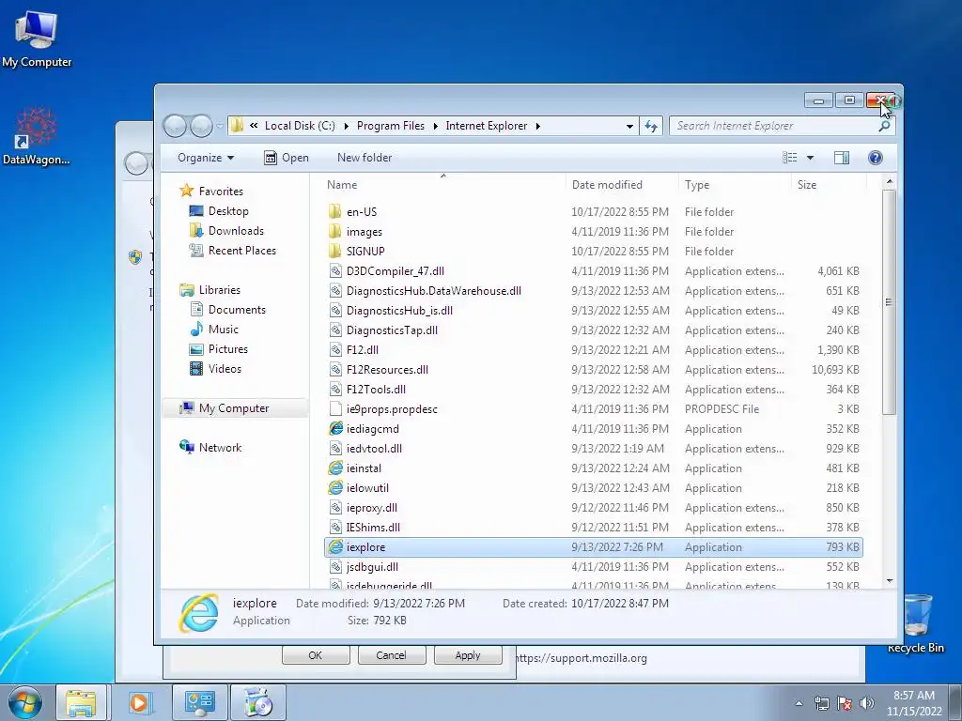Image resolution: width=962 pixels, height=721 pixels.
Task: Select Desktop under Favorites
Action: (x=219, y=211)
